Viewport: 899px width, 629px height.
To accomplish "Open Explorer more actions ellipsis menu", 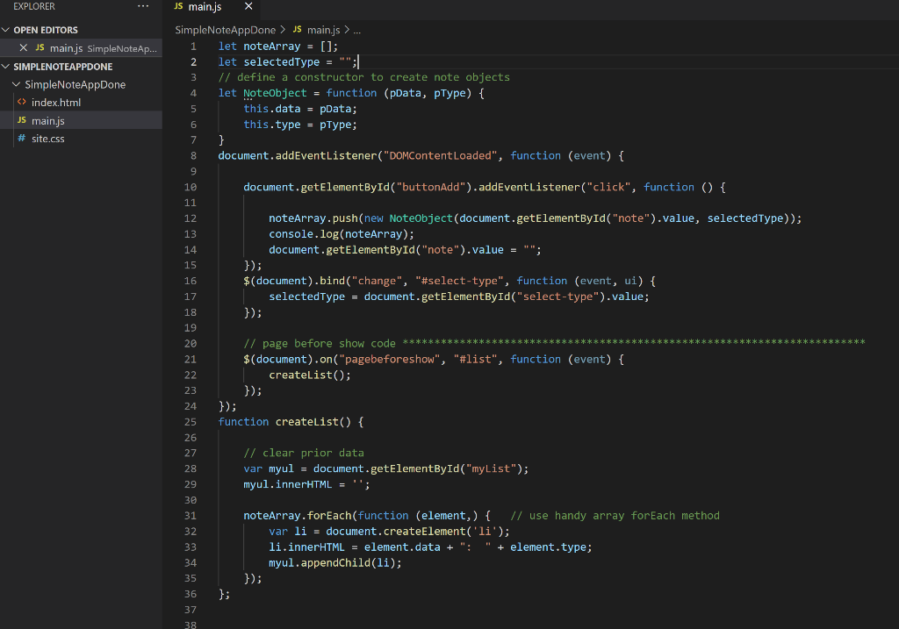I will tap(143, 7).
